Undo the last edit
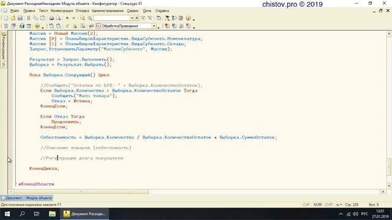This screenshot has width=392, height=220. [x=67, y=18]
